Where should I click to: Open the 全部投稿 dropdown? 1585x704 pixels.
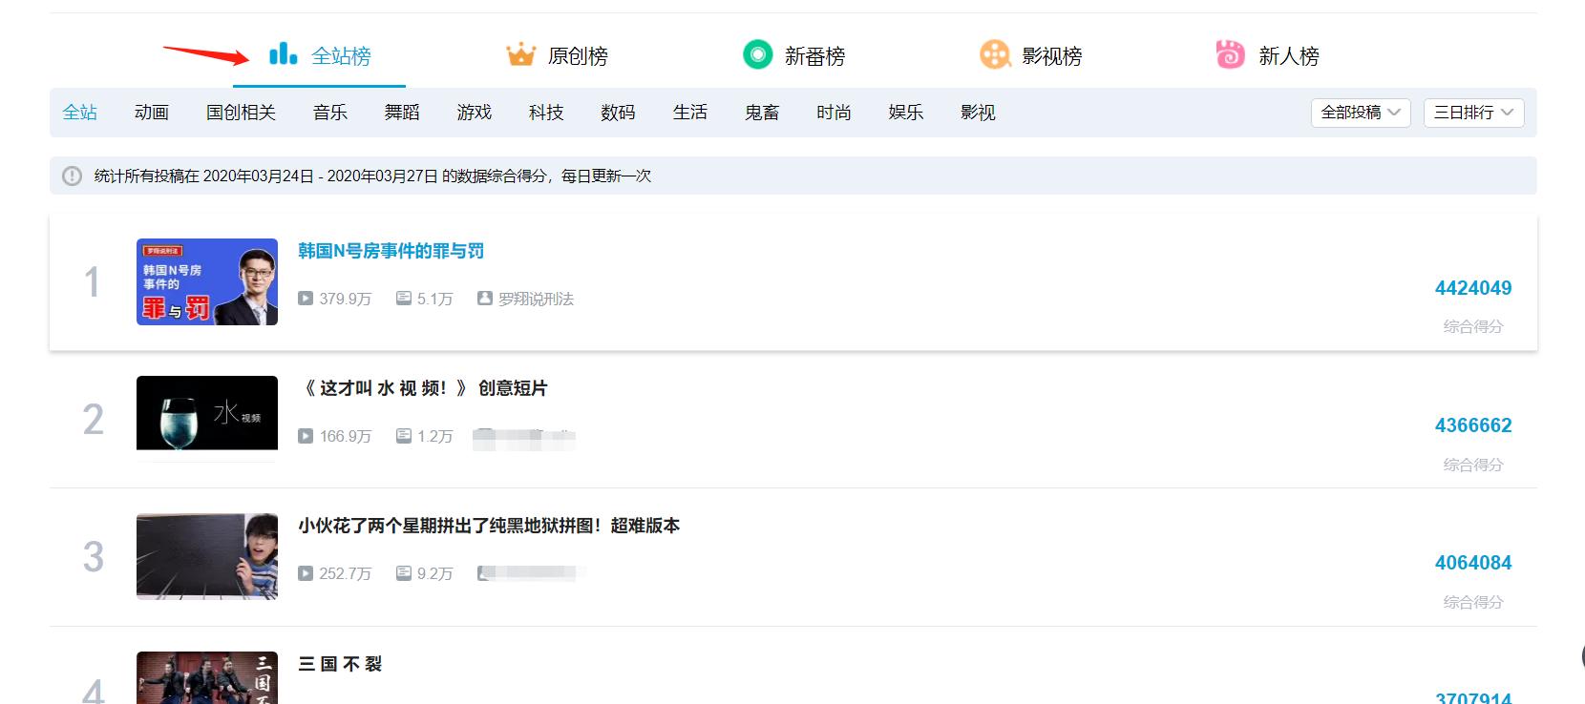(x=1361, y=113)
